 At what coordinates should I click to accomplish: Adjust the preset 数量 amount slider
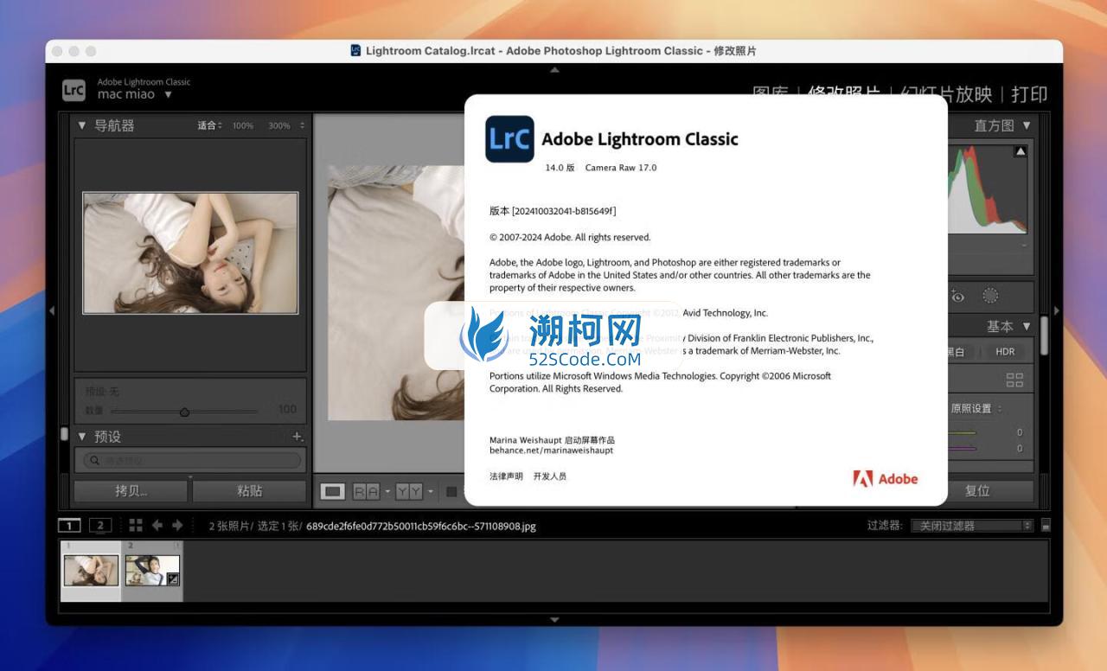tap(184, 412)
